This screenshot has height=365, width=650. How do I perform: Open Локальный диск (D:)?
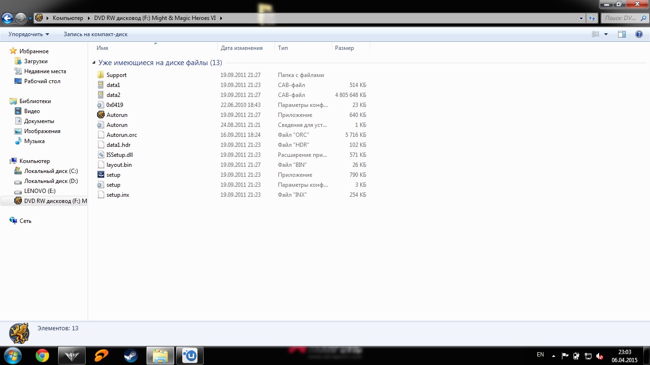[51, 181]
